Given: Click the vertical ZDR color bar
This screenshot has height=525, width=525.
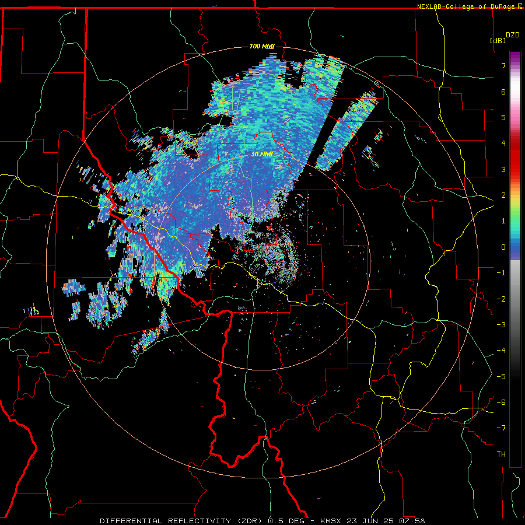Looking at the screenshot, I should pos(515,259).
